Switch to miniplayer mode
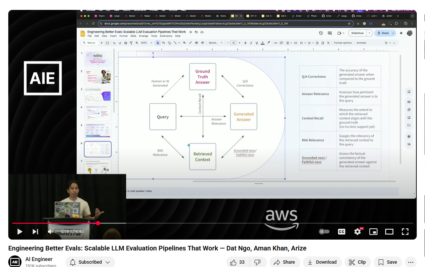 tap(373, 232)
